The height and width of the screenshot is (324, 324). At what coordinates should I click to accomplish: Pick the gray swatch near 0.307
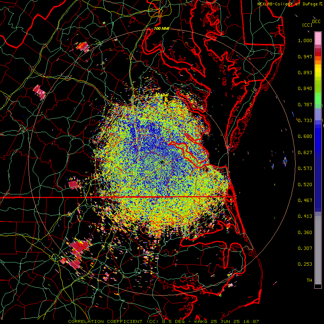tap(318, 250)
